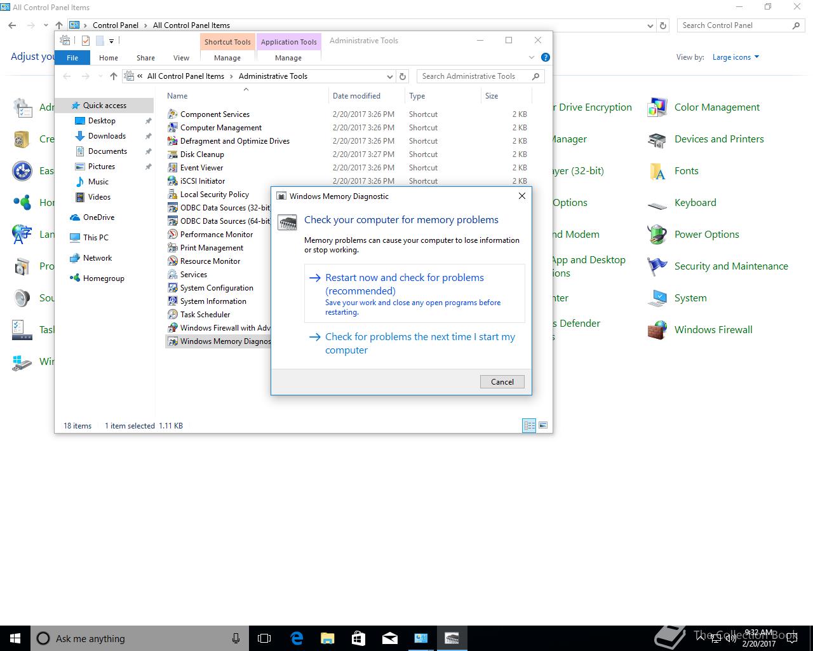The height and width of the screenshot is (651, 813).
Task: Select Downloads in Quick access
Action: tap(107, 136)
